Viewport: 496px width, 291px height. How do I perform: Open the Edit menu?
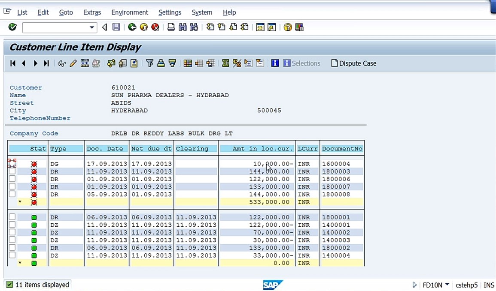click(x=43, y=12)
